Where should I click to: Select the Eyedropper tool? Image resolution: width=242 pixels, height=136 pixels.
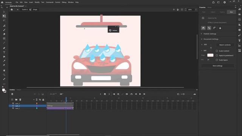[x=4, y=61]
